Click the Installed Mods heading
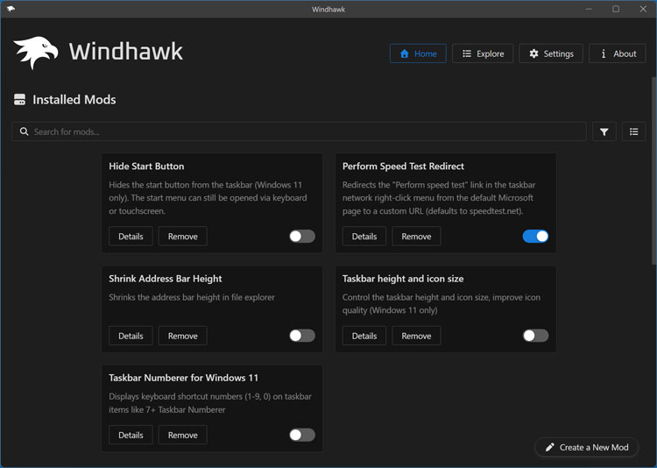This screenshot has width=657, height=468. click(x=74, y=100)
